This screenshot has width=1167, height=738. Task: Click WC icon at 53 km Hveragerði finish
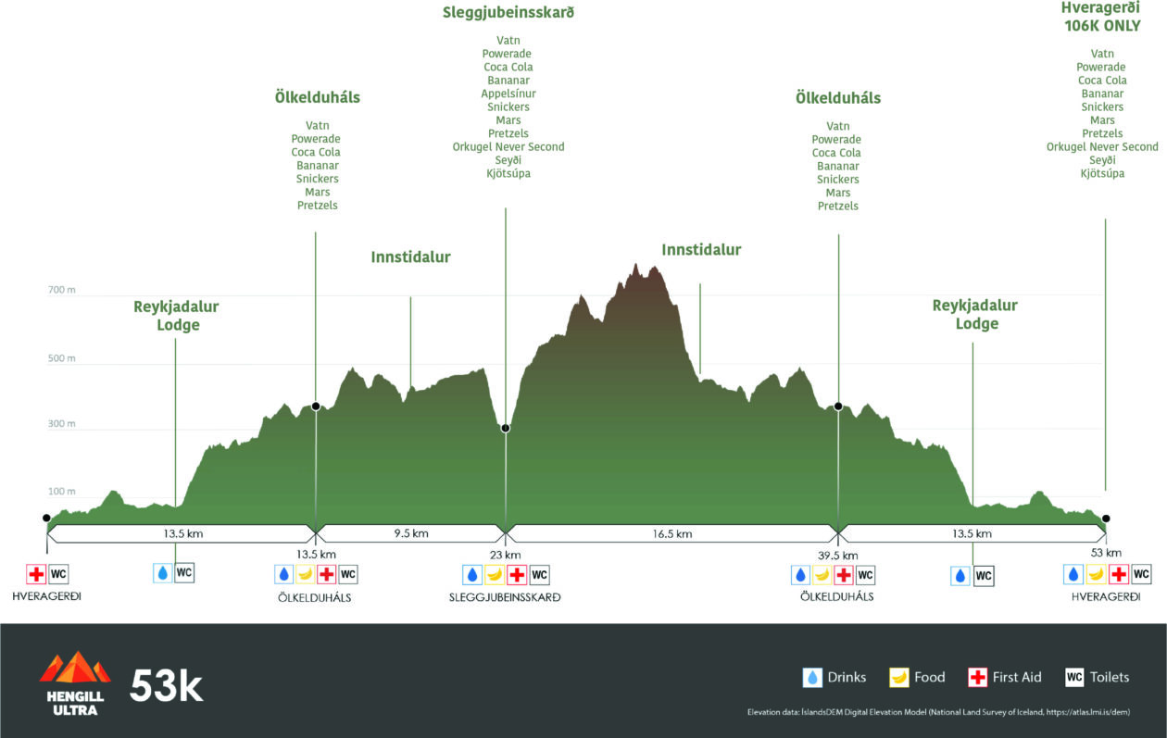click(x=1142, y=574)
